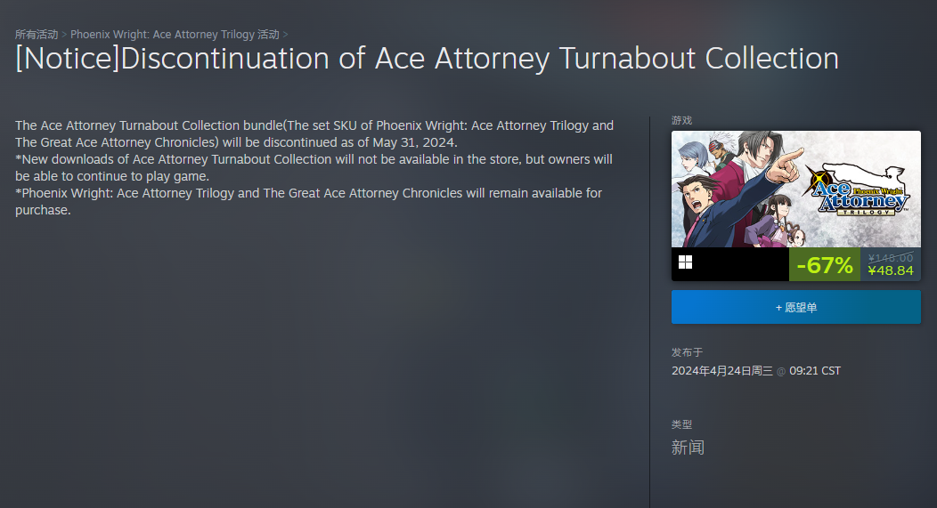The height and width of the screenshot is (508, 937).
Task: Click the notice title heading
Action: coord(428,59)
